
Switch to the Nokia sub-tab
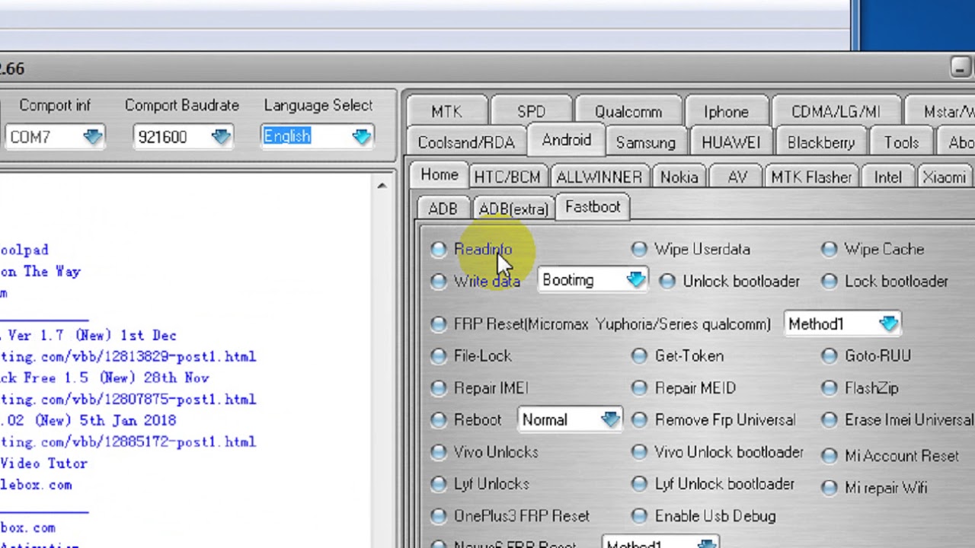tap(679, 177)
